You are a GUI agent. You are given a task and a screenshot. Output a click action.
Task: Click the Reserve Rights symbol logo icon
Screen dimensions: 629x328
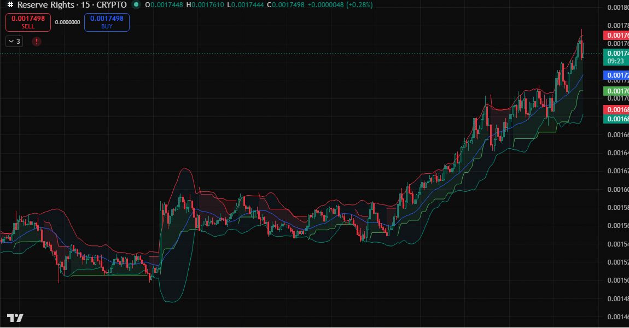click(10, 5)
